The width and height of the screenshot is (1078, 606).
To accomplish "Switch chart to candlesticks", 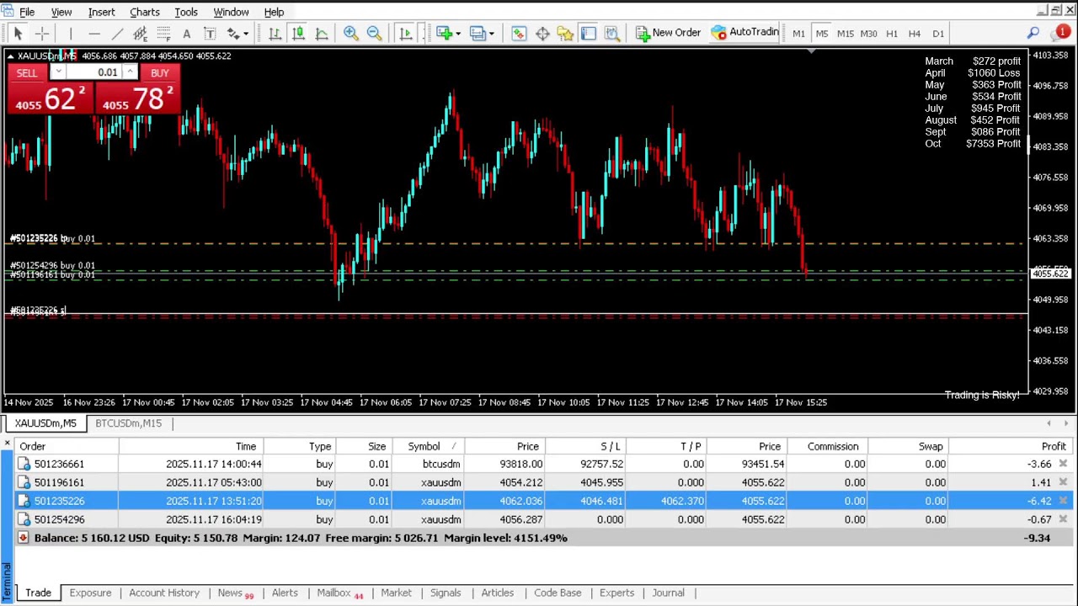I will click(x=298, y=34).
